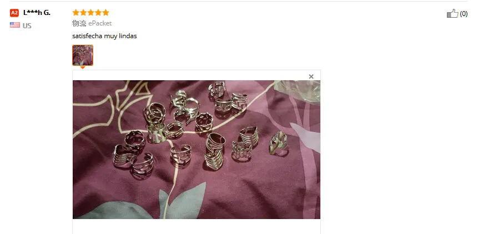Viewport: 478px width, 234px height.
Task: Click the fifth rating star
Action: click(x=105, y=13)
